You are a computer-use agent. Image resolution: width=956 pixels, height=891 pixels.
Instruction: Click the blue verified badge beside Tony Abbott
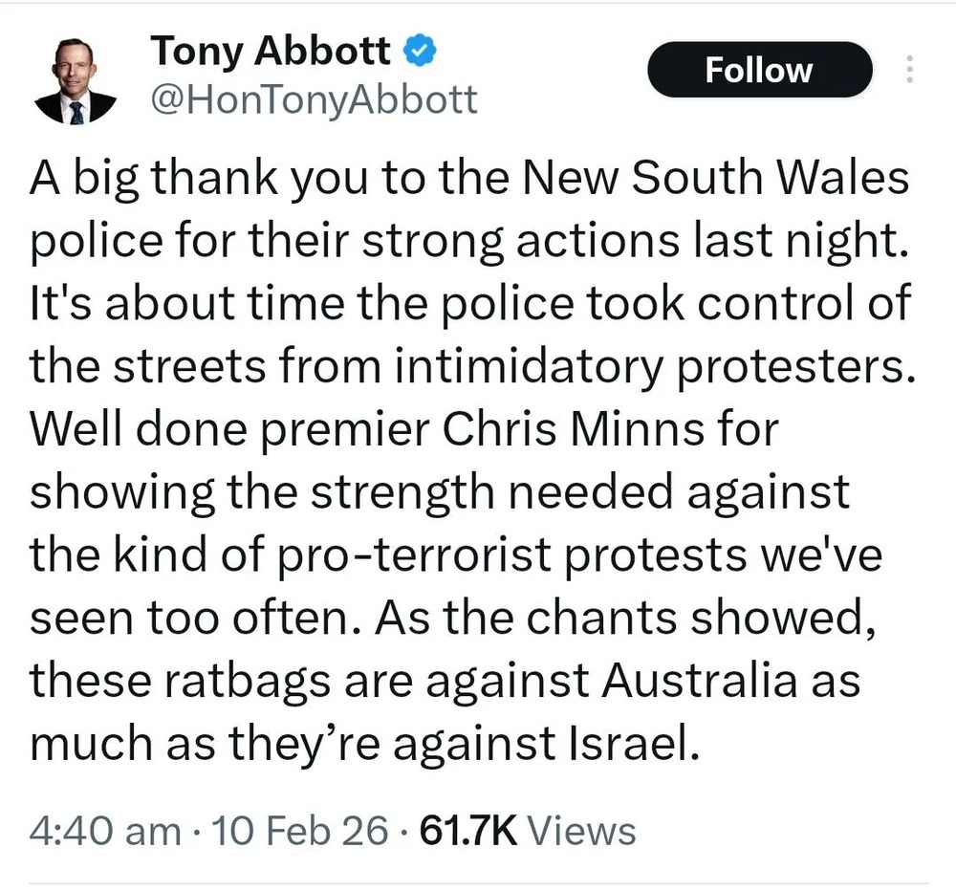click(418, 53)
